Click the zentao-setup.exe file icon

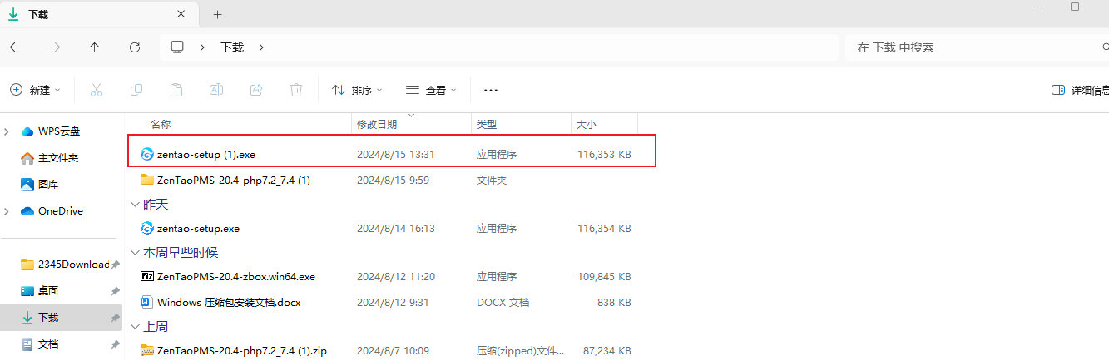point(147,228)
